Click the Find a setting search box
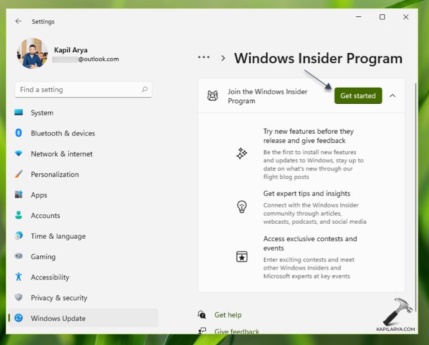Image resolution: width=429 pixels, height=345 pixels. 83,90
